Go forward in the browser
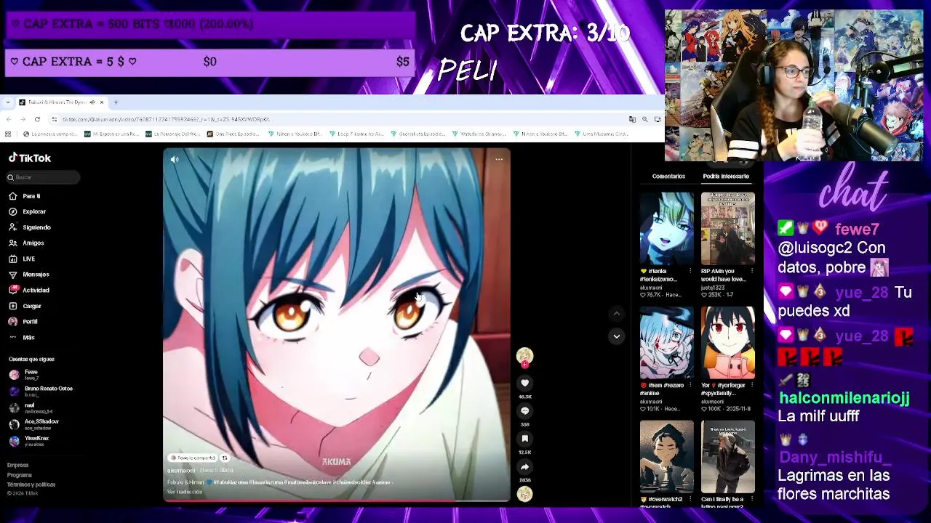 tap(23, 119)
